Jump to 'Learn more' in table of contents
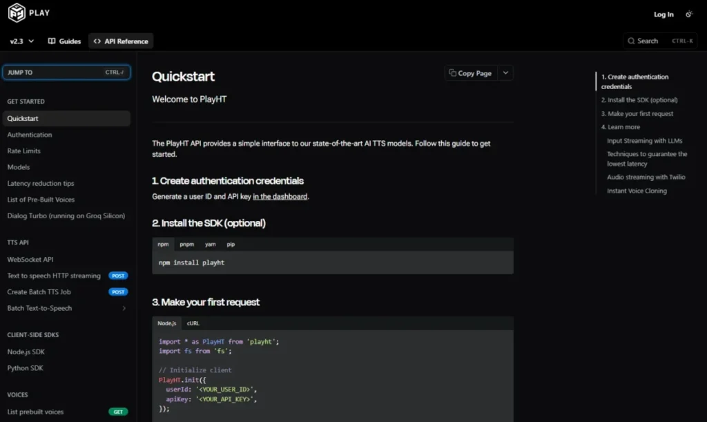The image size is (707, 422). coord(621,127)
